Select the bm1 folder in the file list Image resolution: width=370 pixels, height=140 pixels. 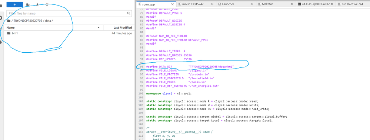(x=69, y=34)
